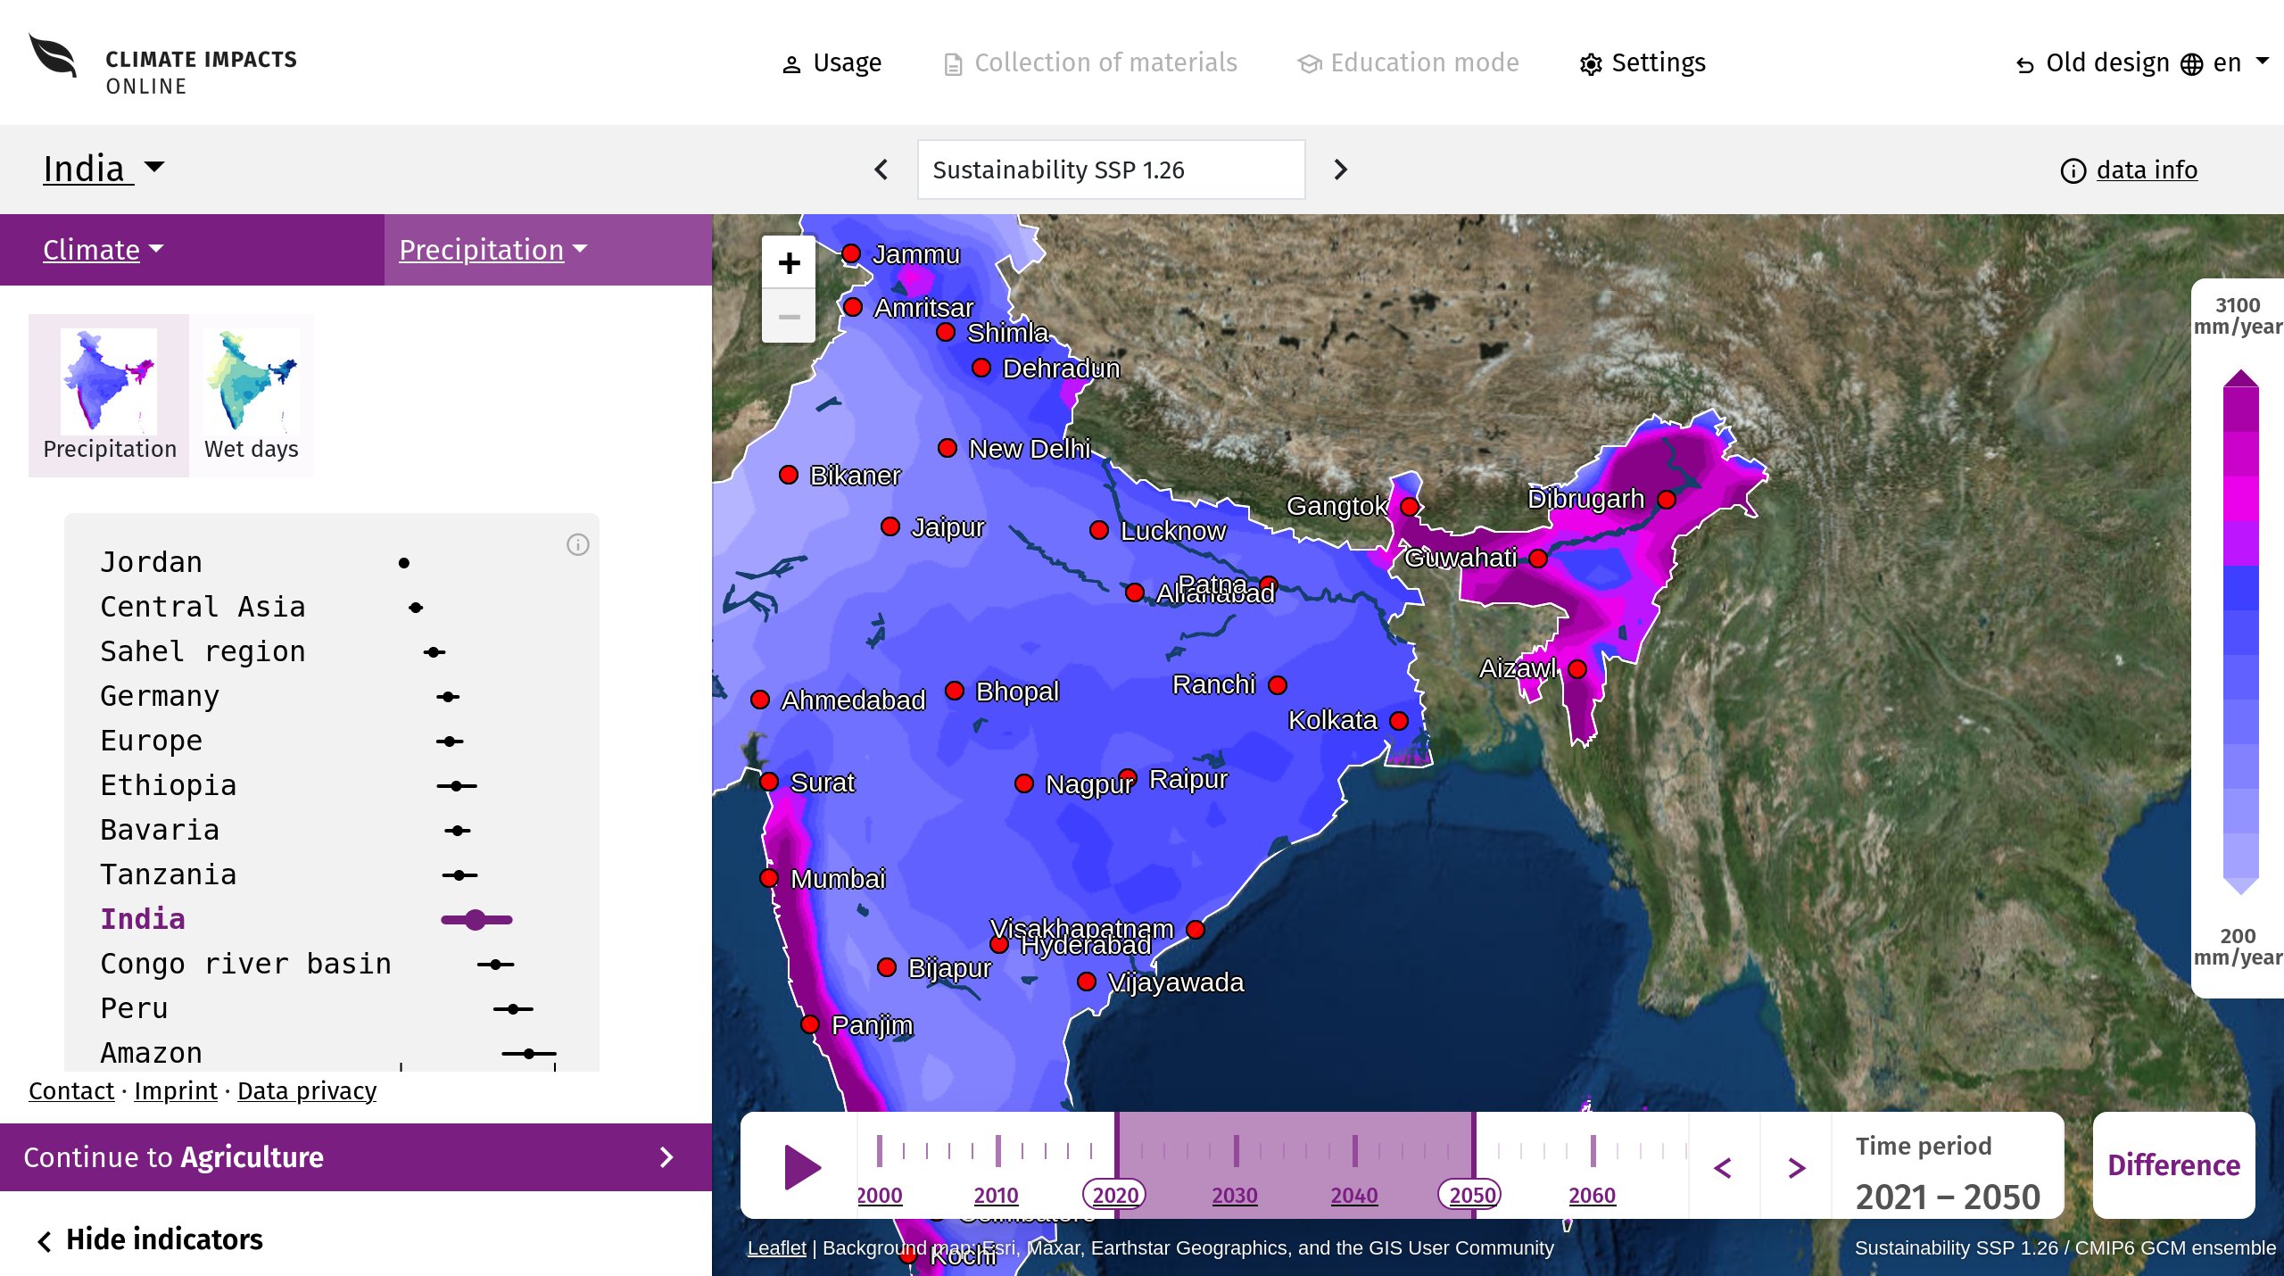Select the Wet days map thumbnail

coord(252,395)
